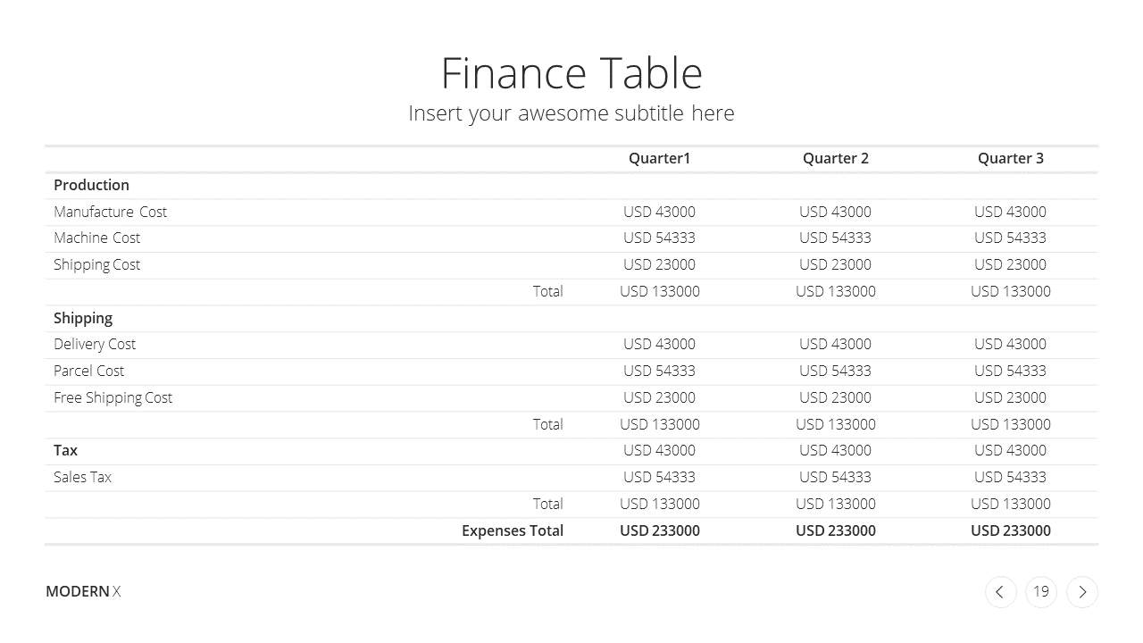The width and height of the screenshot is (1143, 643).
Task: Select the Parcel Cost row label
Action: tap(88, 371)
